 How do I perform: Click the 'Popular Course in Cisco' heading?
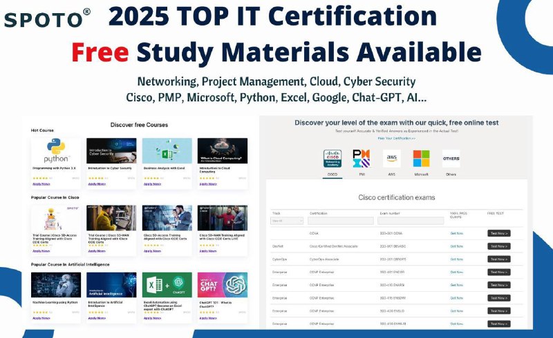(x=55, y=197)
